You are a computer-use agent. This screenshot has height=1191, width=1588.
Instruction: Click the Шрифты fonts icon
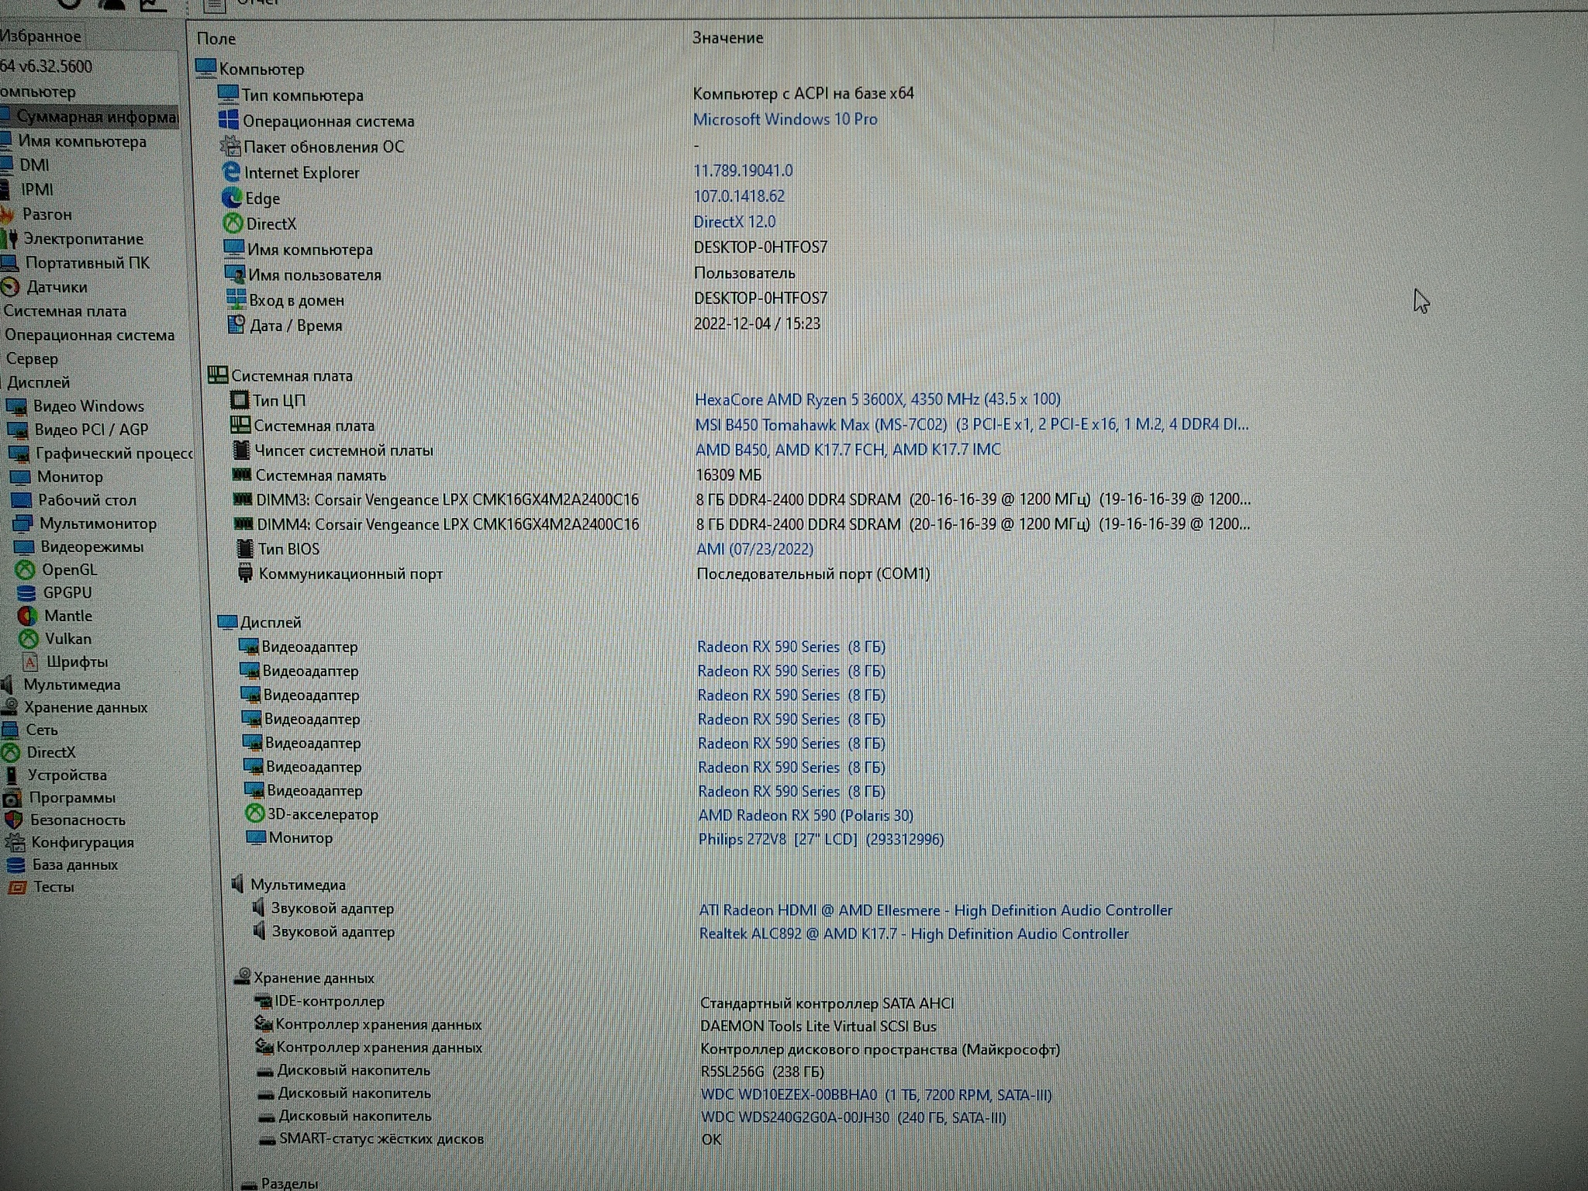pyautogui.click(x=29, y=662)
